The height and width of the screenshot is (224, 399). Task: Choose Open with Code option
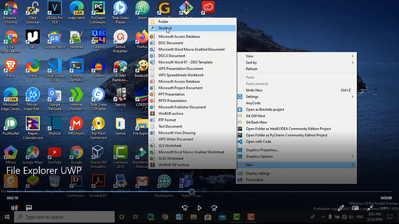coord(297,142)
